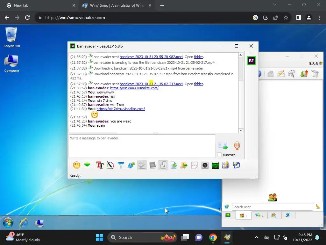This screenshot has width=326, height=245.
Task: Click the send file document icon
Action: (174, 166)
